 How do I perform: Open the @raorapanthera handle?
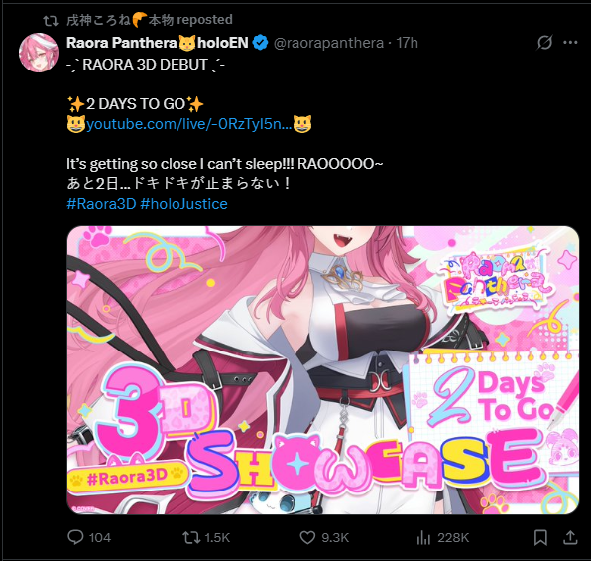pyautogui.click(x=328, y=43)
